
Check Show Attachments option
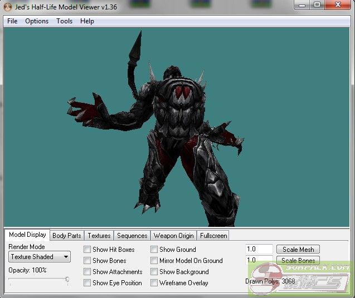tap(87, 272)
